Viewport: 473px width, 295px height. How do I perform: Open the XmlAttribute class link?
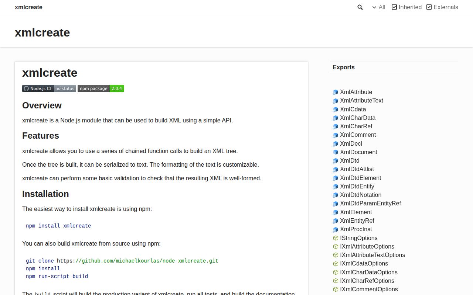point(356,92)
